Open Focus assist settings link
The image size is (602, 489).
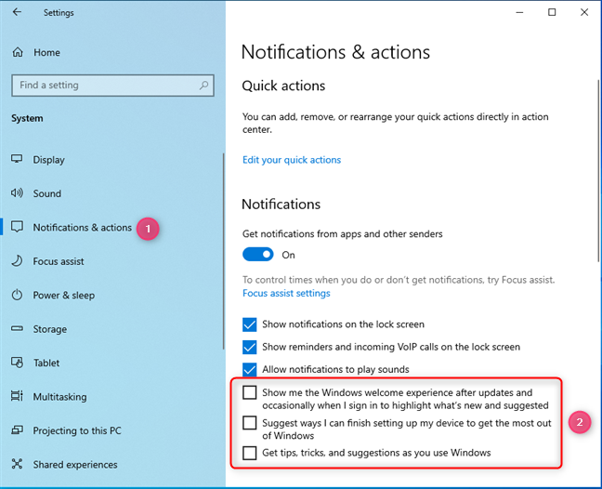(x=286, y=293)
